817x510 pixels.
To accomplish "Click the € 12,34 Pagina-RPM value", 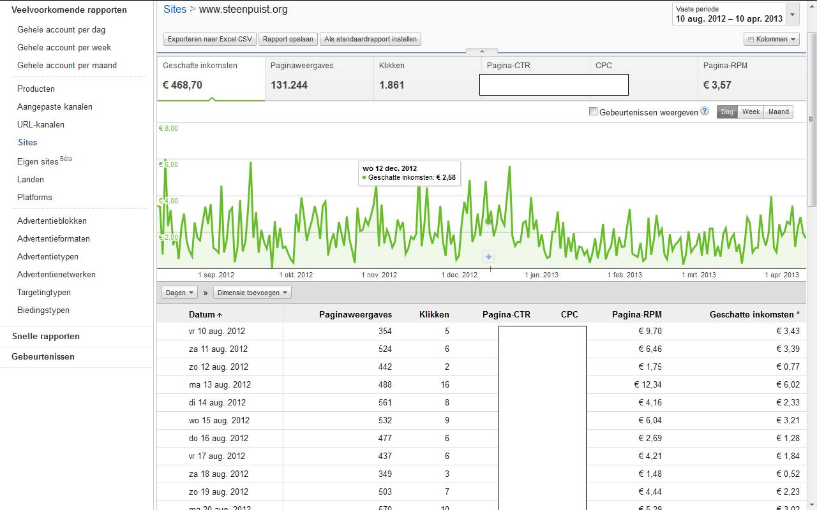I will [x=648, y=384].
